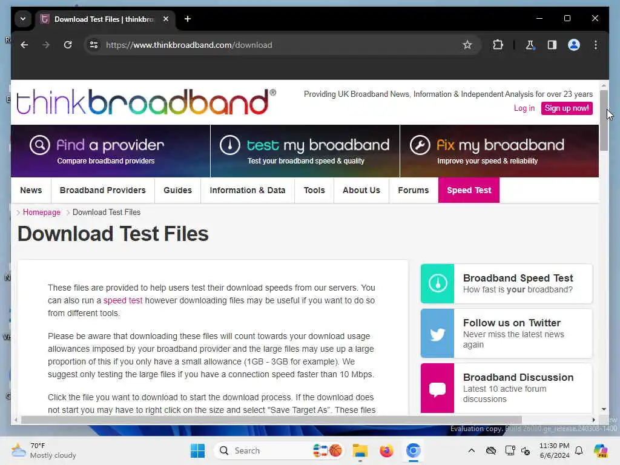Click the gauge icon beside test my broadband

[x=229, y=145]
